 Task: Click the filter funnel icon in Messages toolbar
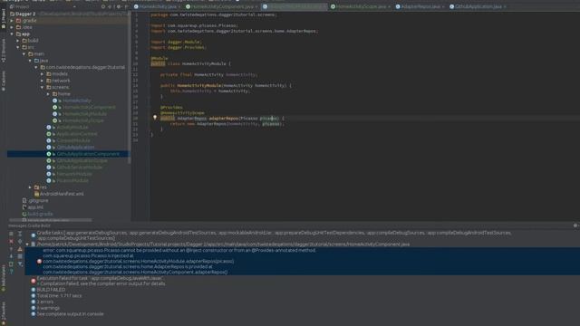pos(20,264)
